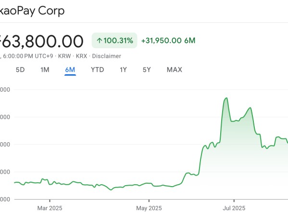The width and height of the screenshot is (288, 217).
Task: Click the Mar 2025 axis marker
Action: click(x=50, y=208)
